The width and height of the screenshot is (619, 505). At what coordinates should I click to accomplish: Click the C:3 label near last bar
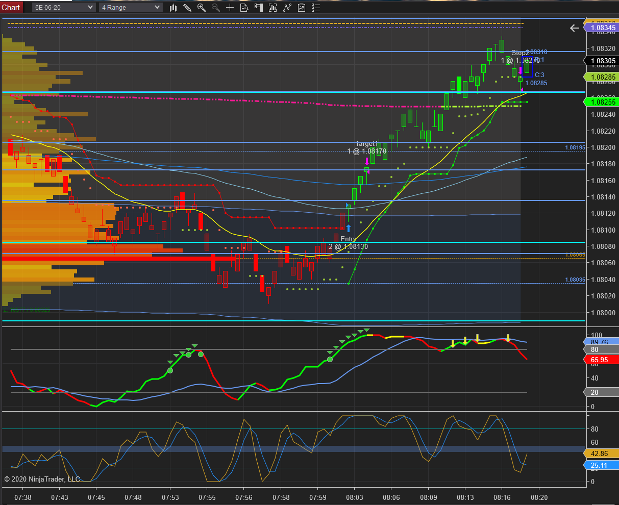point(539,75)
